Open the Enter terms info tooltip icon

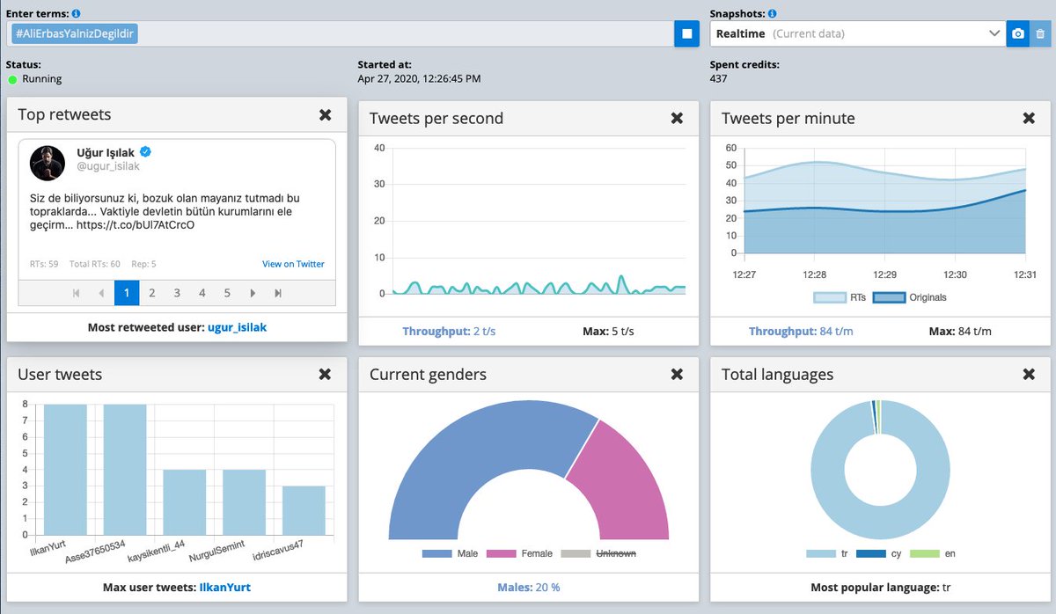coord(76,14)
